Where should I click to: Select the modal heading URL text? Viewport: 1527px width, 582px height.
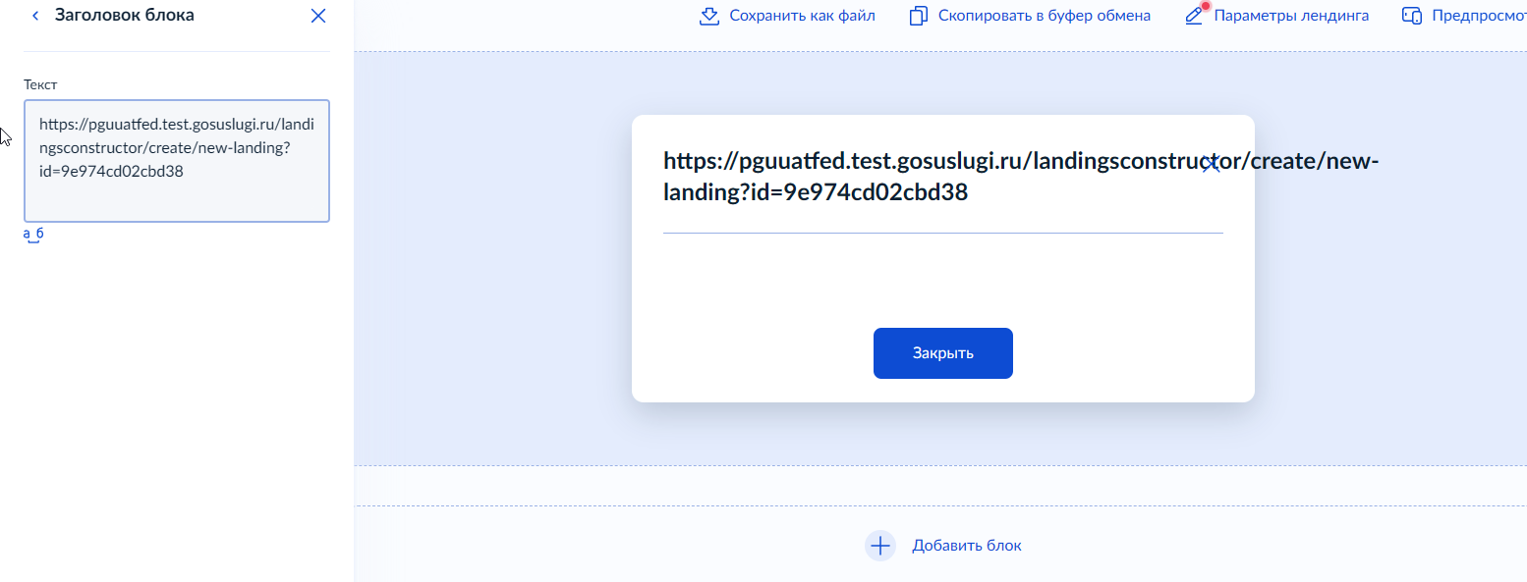1022,177
